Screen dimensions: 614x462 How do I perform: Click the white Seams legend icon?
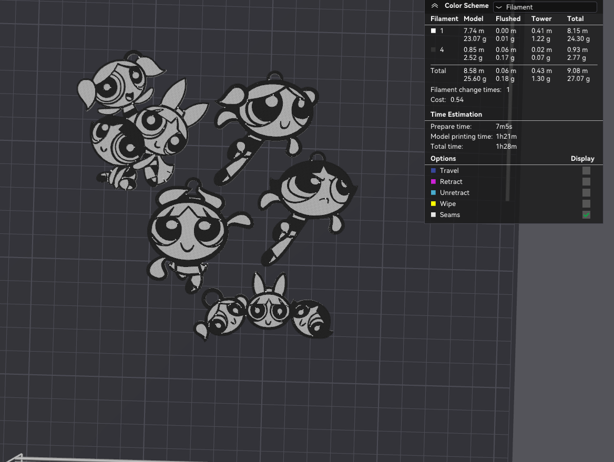(433, 214)
